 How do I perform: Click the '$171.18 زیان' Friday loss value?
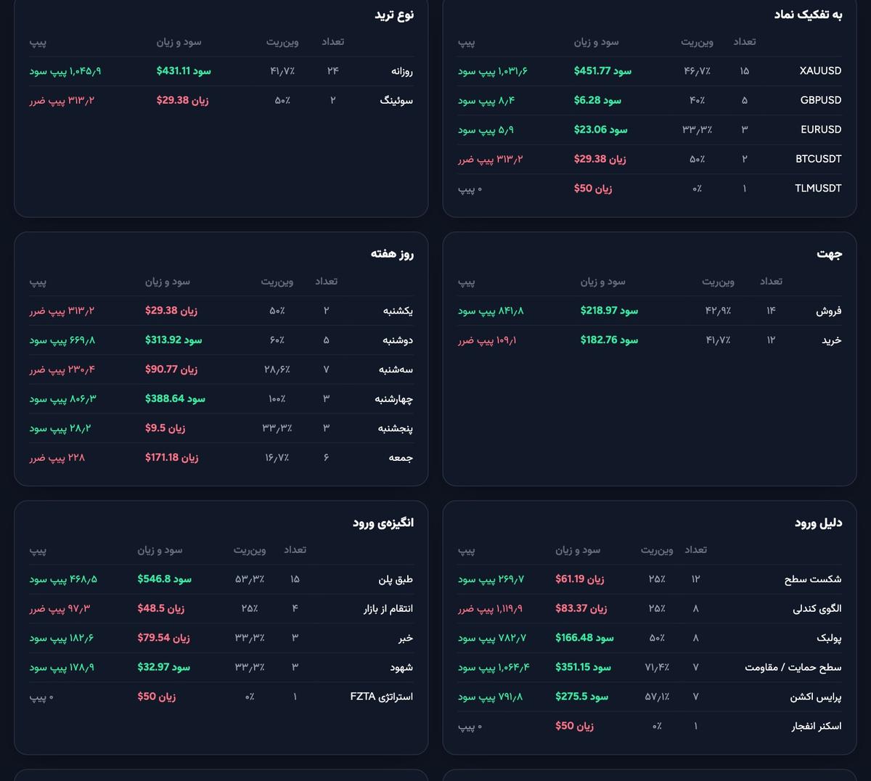point(171,457)
